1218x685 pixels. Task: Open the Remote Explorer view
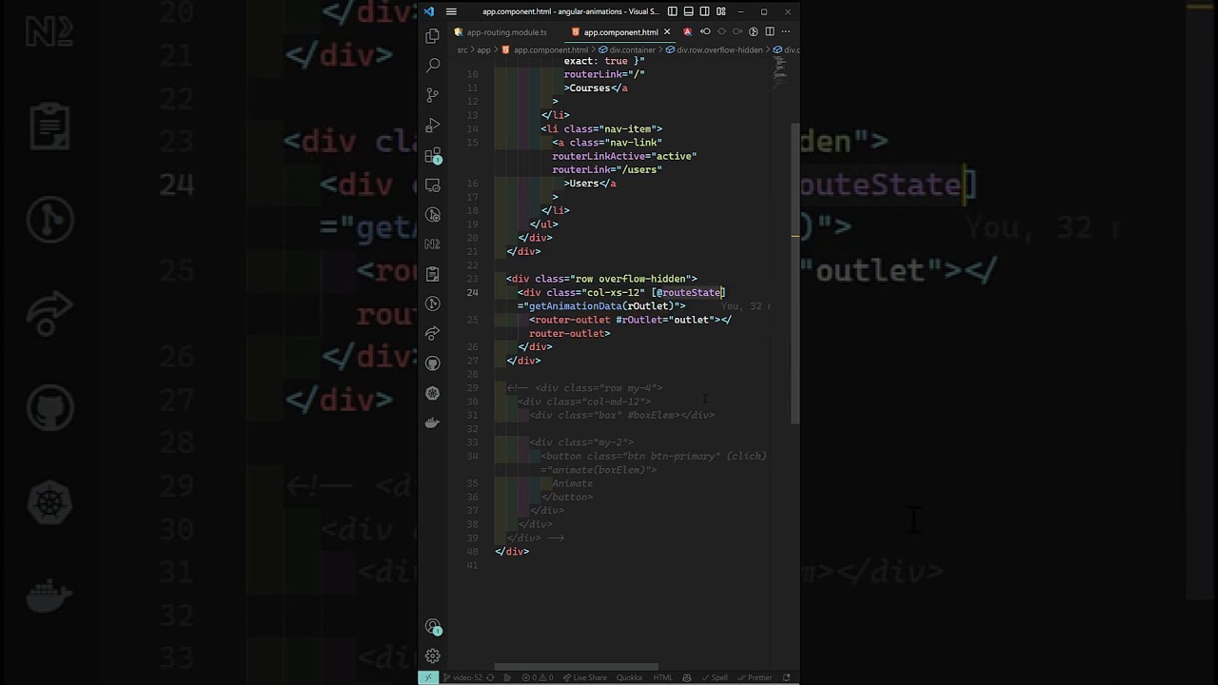click(x=433, y=185)
